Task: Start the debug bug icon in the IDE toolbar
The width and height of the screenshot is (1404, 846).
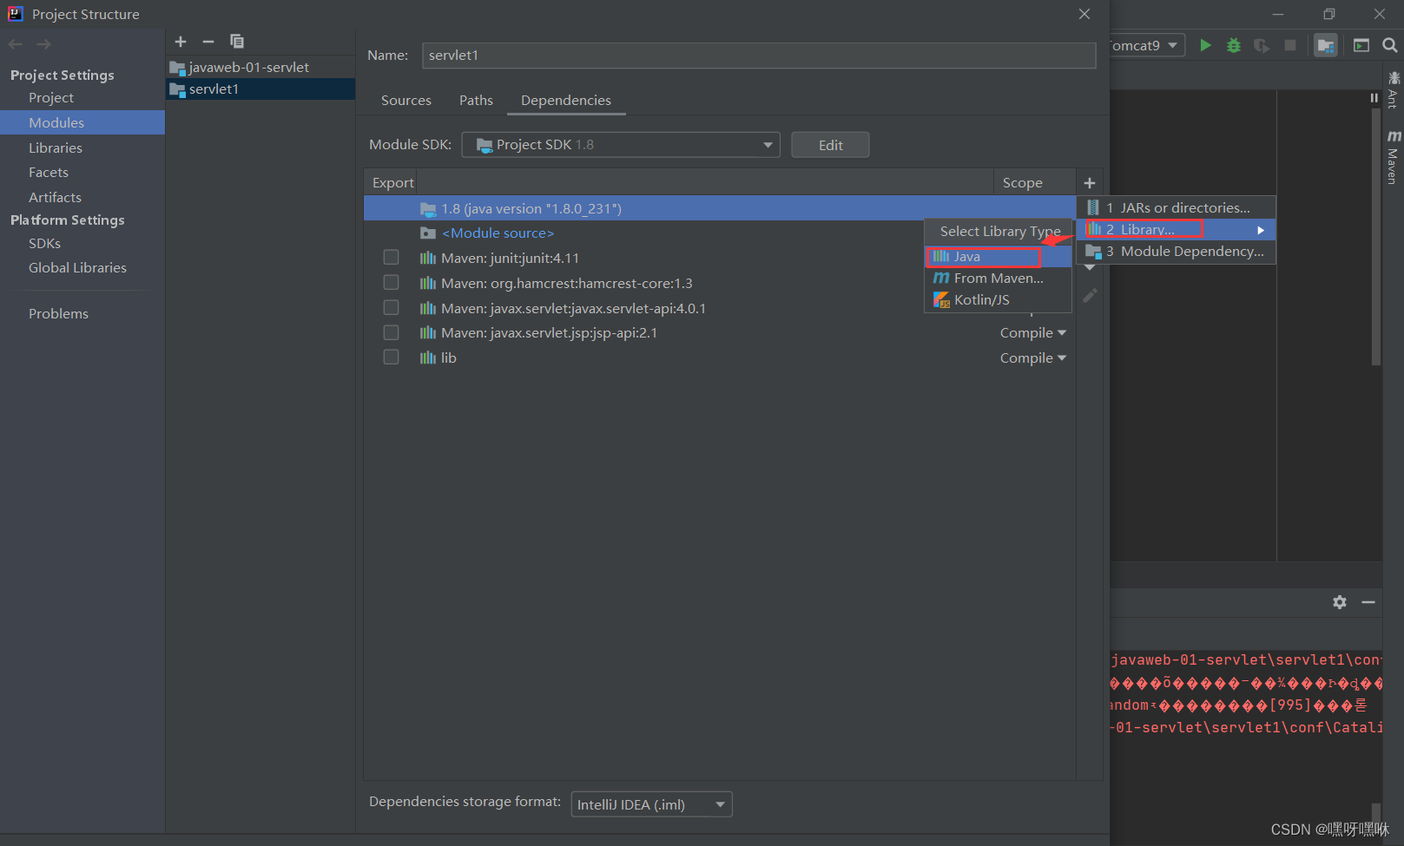Action: tap(1234, 45)
